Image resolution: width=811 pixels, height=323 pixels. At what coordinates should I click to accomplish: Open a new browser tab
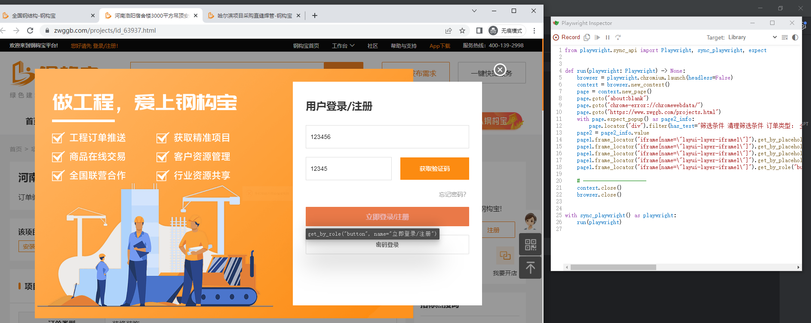(315, 15)
